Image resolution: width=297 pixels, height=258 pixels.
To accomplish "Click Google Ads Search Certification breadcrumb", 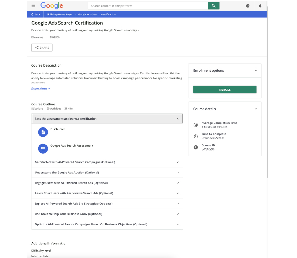I will click(x=97, y=14).
